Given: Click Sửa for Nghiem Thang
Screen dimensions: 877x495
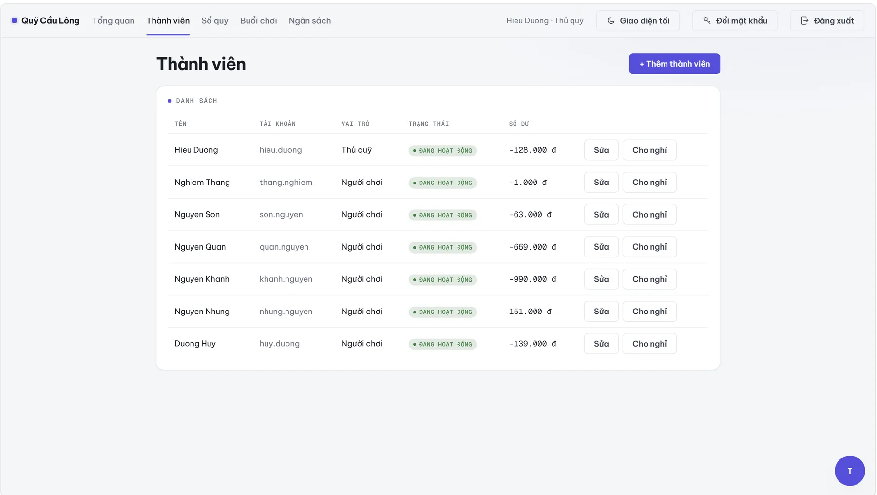Looking at the screenshot, I should pyautogui.click(x=601, y=182).
